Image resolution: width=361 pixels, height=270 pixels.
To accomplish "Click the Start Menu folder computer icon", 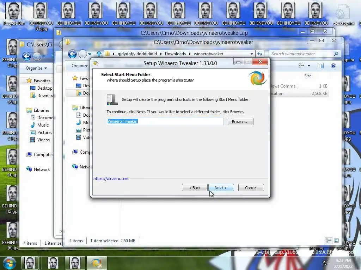I will (x=112, y=99).
